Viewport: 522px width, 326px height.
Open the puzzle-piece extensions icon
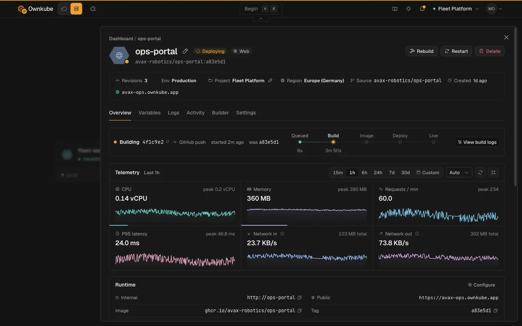93,9
